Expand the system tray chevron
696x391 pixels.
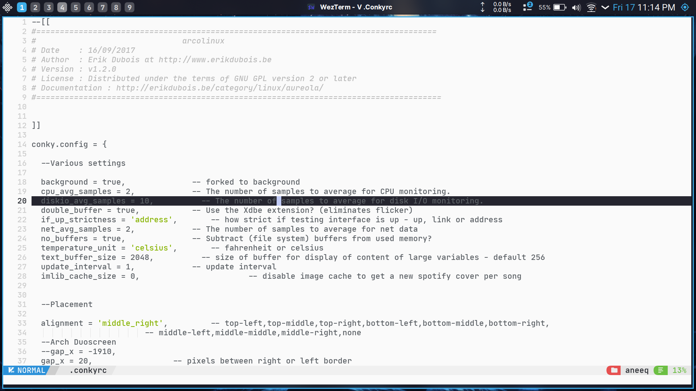click(x=605, y=7)
